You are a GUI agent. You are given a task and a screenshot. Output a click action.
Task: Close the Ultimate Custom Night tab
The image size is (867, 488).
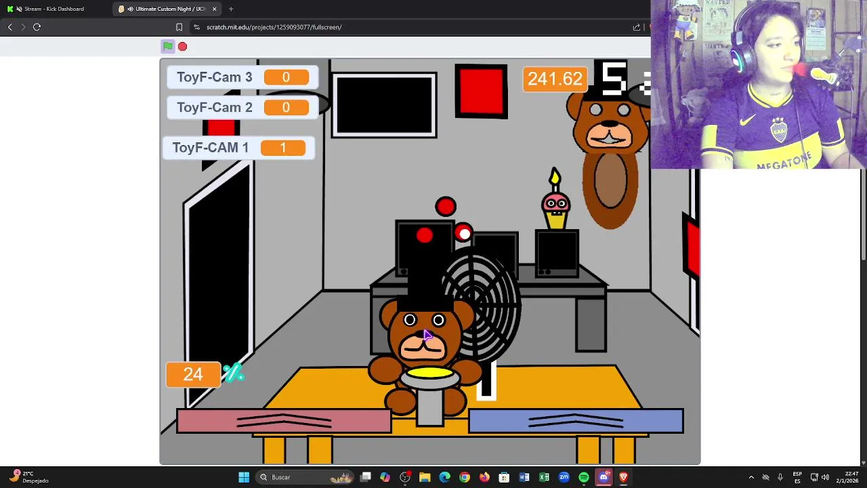coord(215,9)
